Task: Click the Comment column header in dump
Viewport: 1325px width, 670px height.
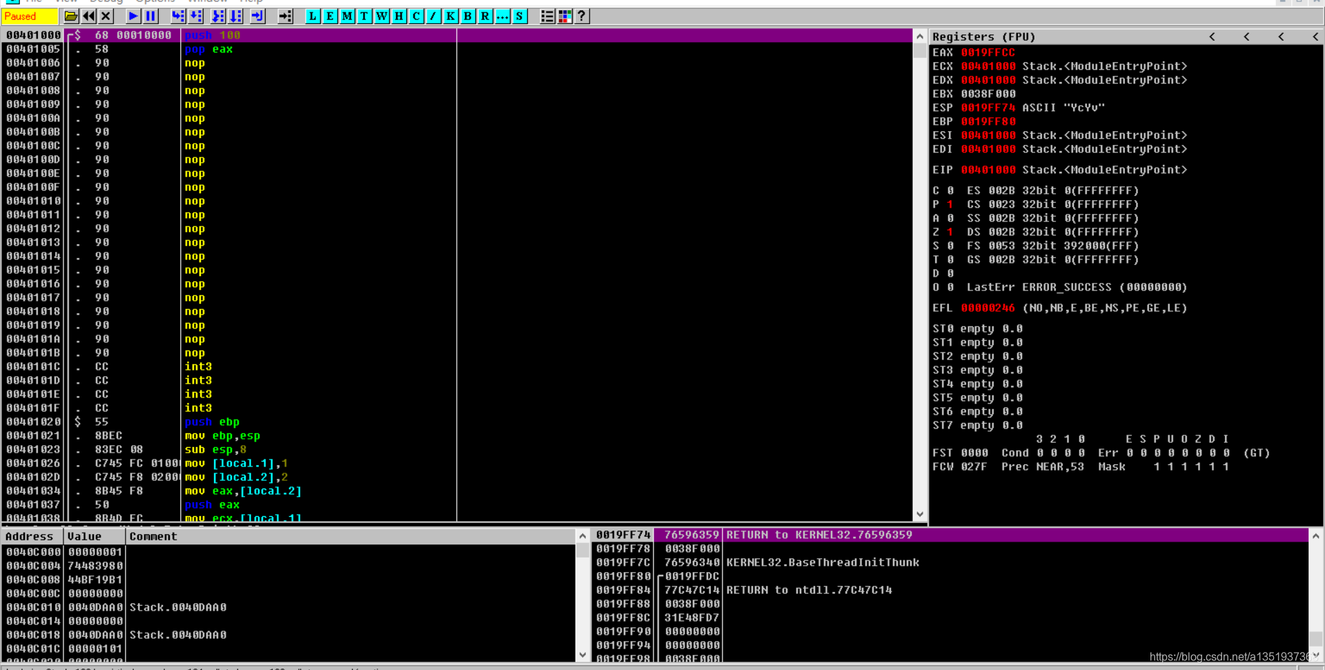Action: (351, 536)
